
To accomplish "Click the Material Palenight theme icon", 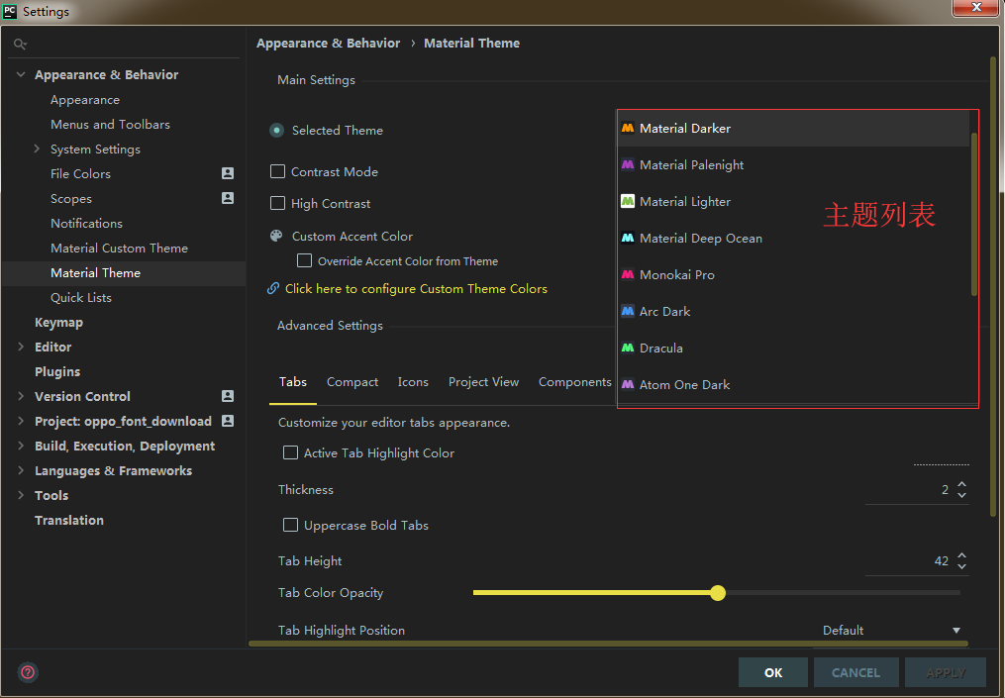I will click(x=628, y=164).
